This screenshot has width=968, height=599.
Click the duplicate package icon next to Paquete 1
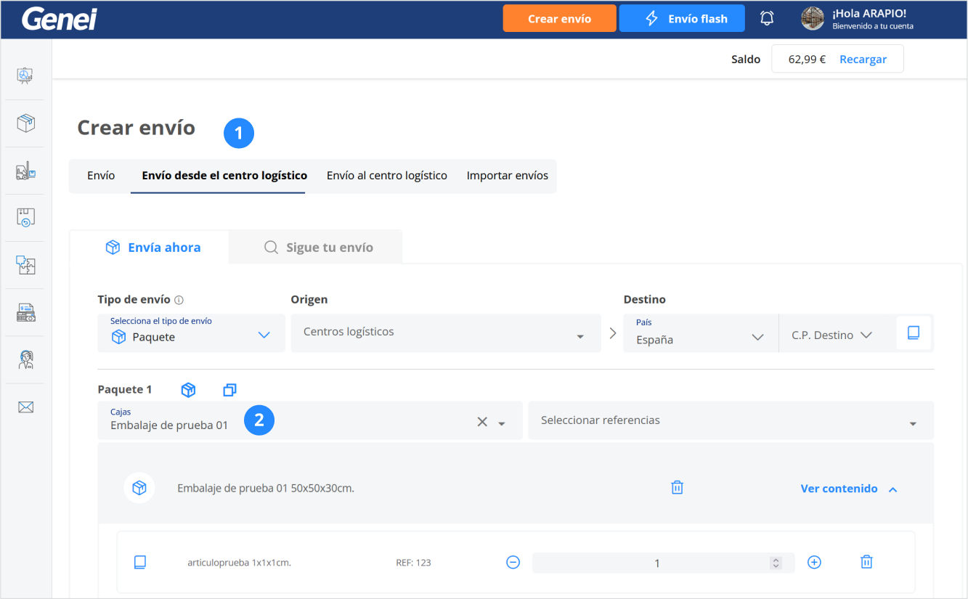coord(229,390)
